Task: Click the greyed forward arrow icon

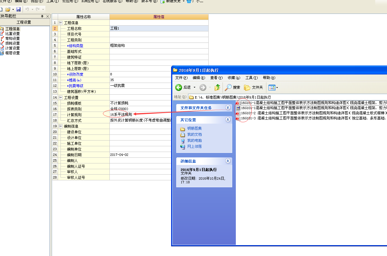Action: (203, 87)
